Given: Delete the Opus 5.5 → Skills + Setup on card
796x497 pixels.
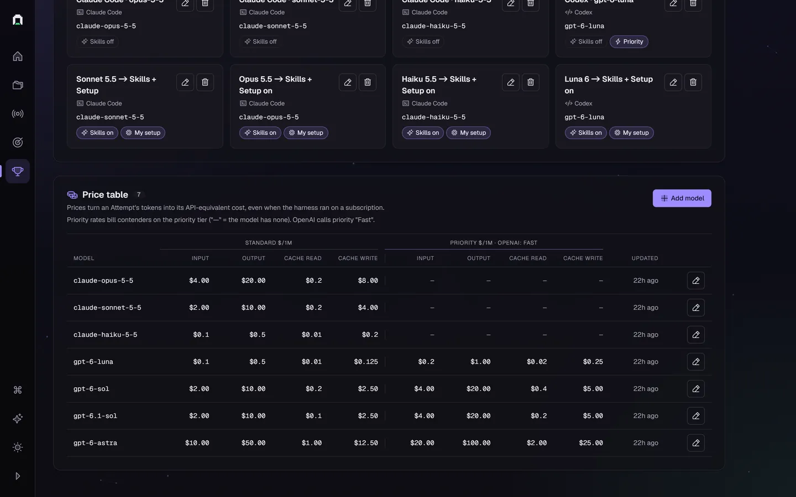Looking at the screenshot, I should pos(368,82).
